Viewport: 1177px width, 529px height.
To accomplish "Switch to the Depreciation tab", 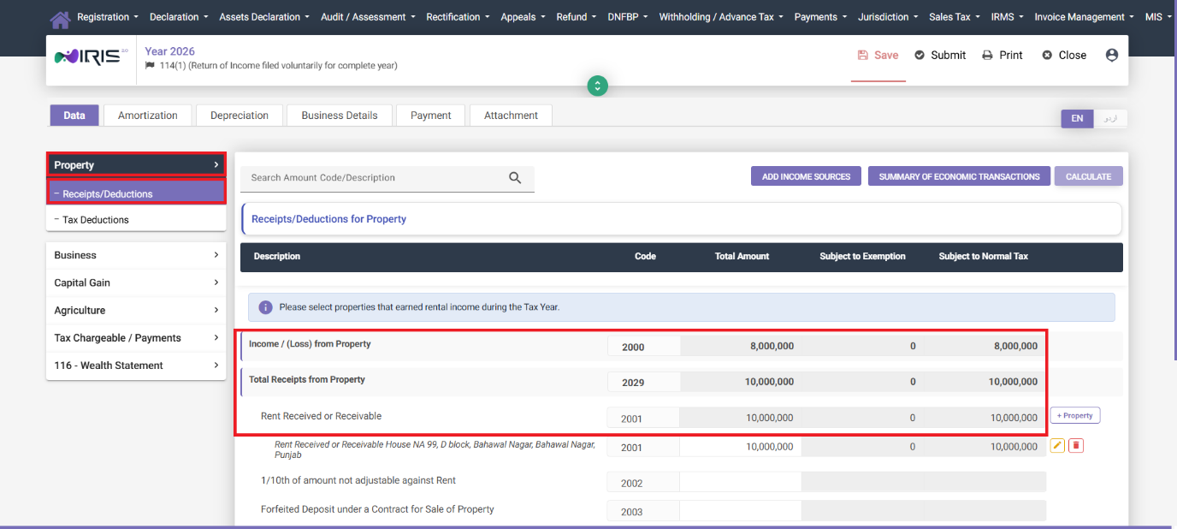I will (240, 116).
